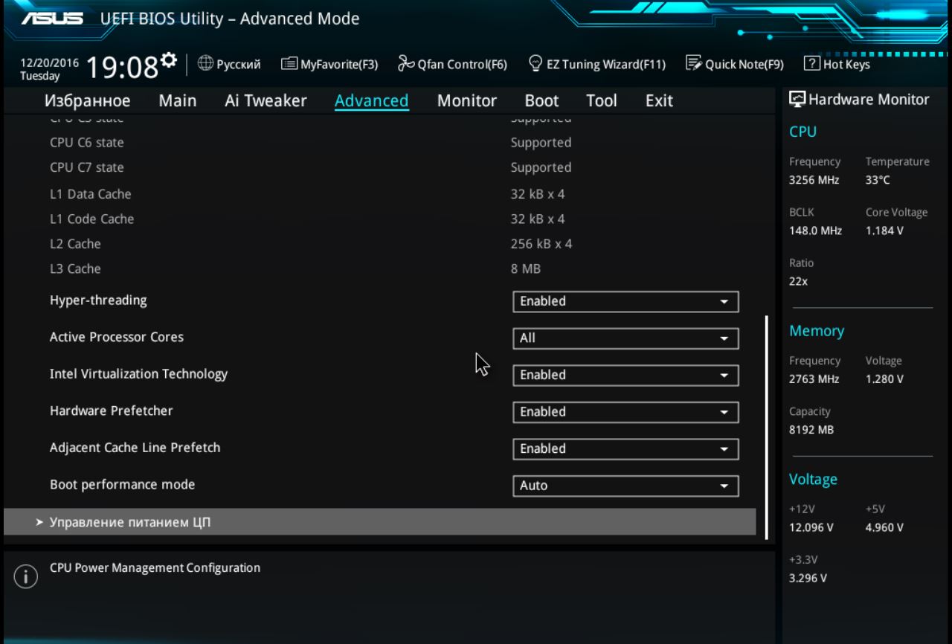Open the Hyper-threading dropdown
This screenshot has height=644, width=952.
[x=625, y=301]
